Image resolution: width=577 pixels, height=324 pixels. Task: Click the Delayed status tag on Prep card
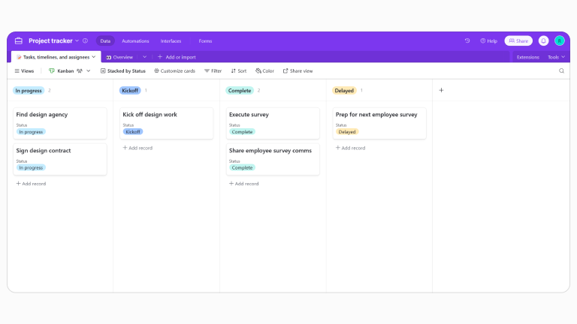point(347,132)
